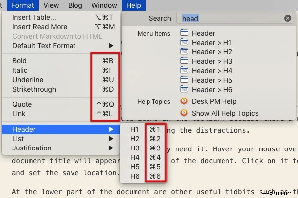The width and height of the screenshot is (298, 198).
Task: Click menu icon beside Header > H5
Action: click(184, 80)
